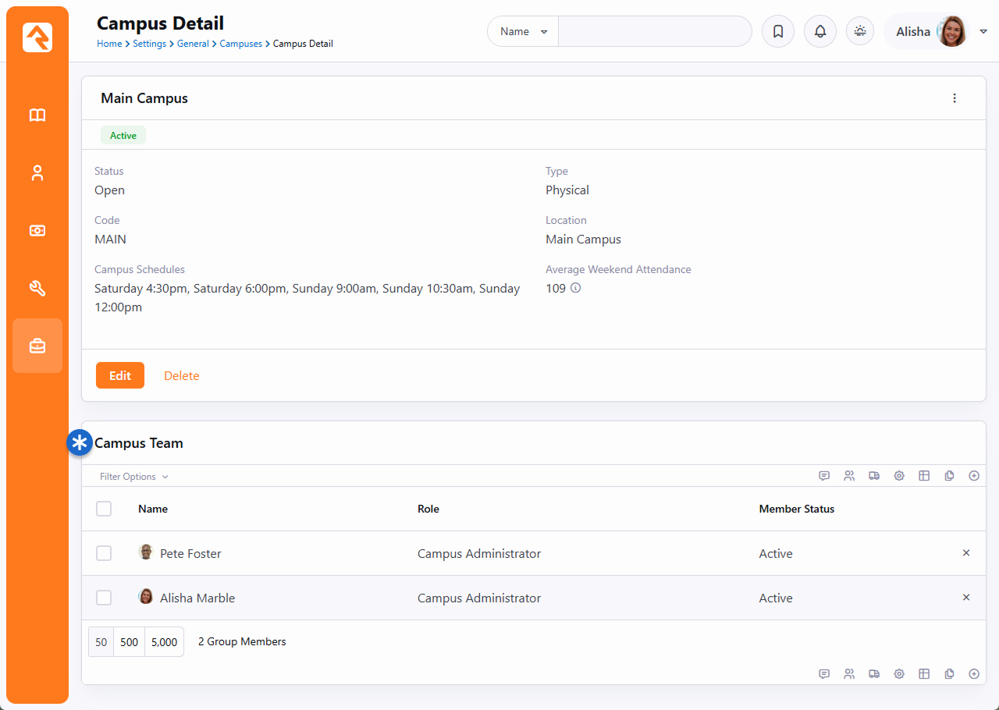This screenshot has height=710, width=999.
Task: Check the box next to Alisha Marble
Action: point(104,598)
